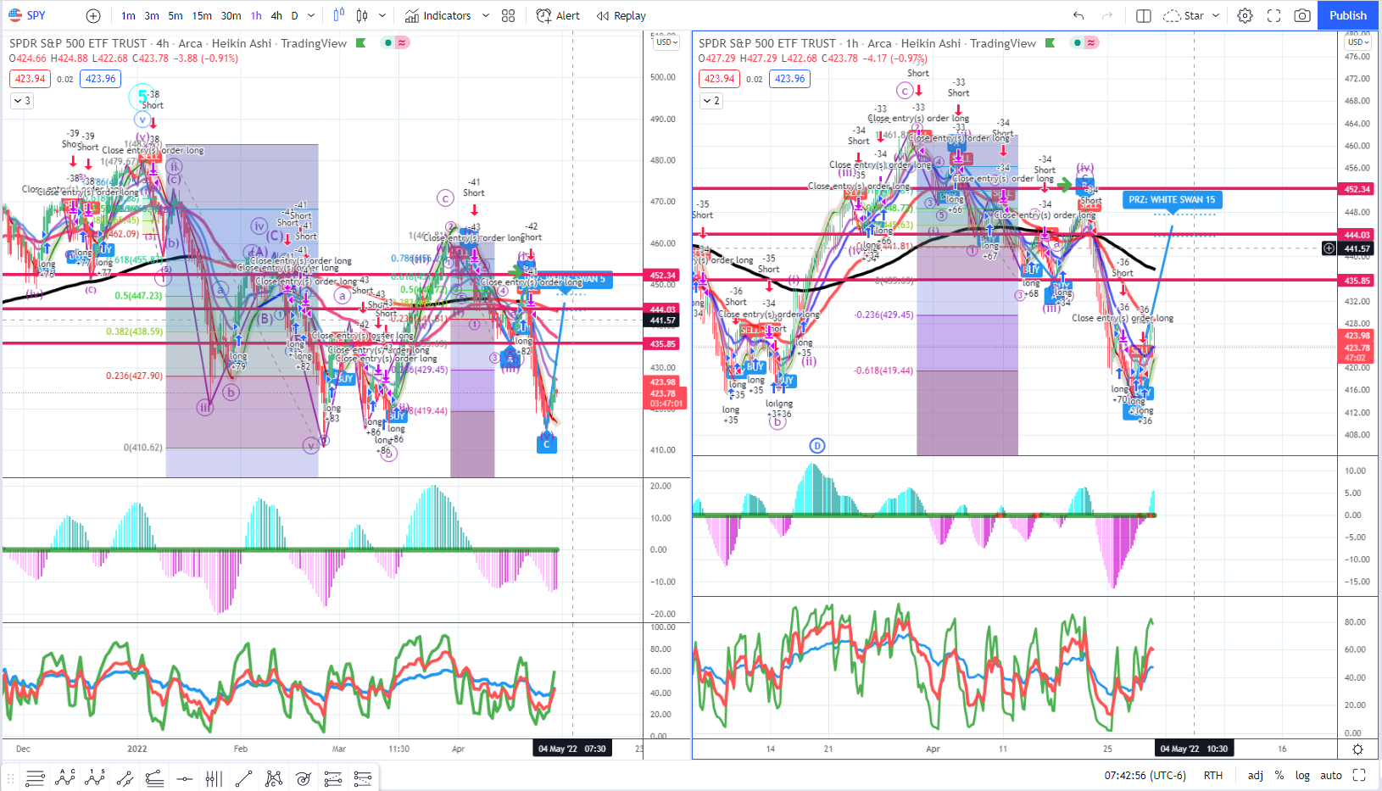Select the 15m timeframe
This screenshot has width=1382, height=791.
pos(202,15)
